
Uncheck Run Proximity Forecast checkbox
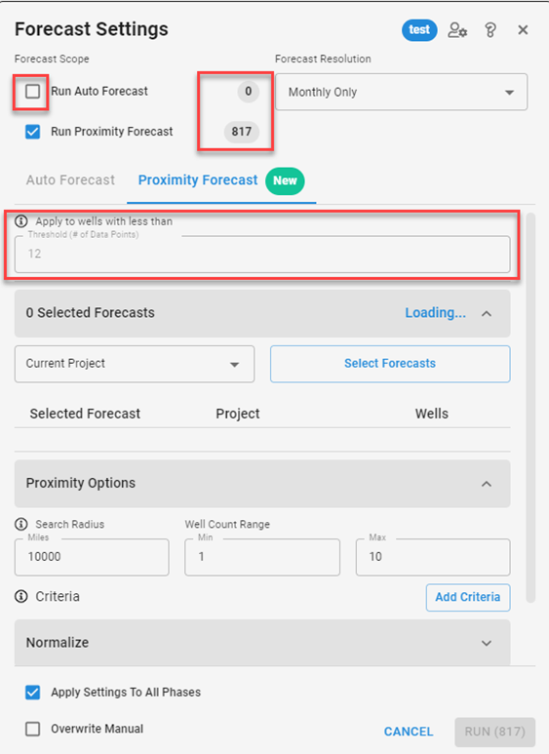33,132
